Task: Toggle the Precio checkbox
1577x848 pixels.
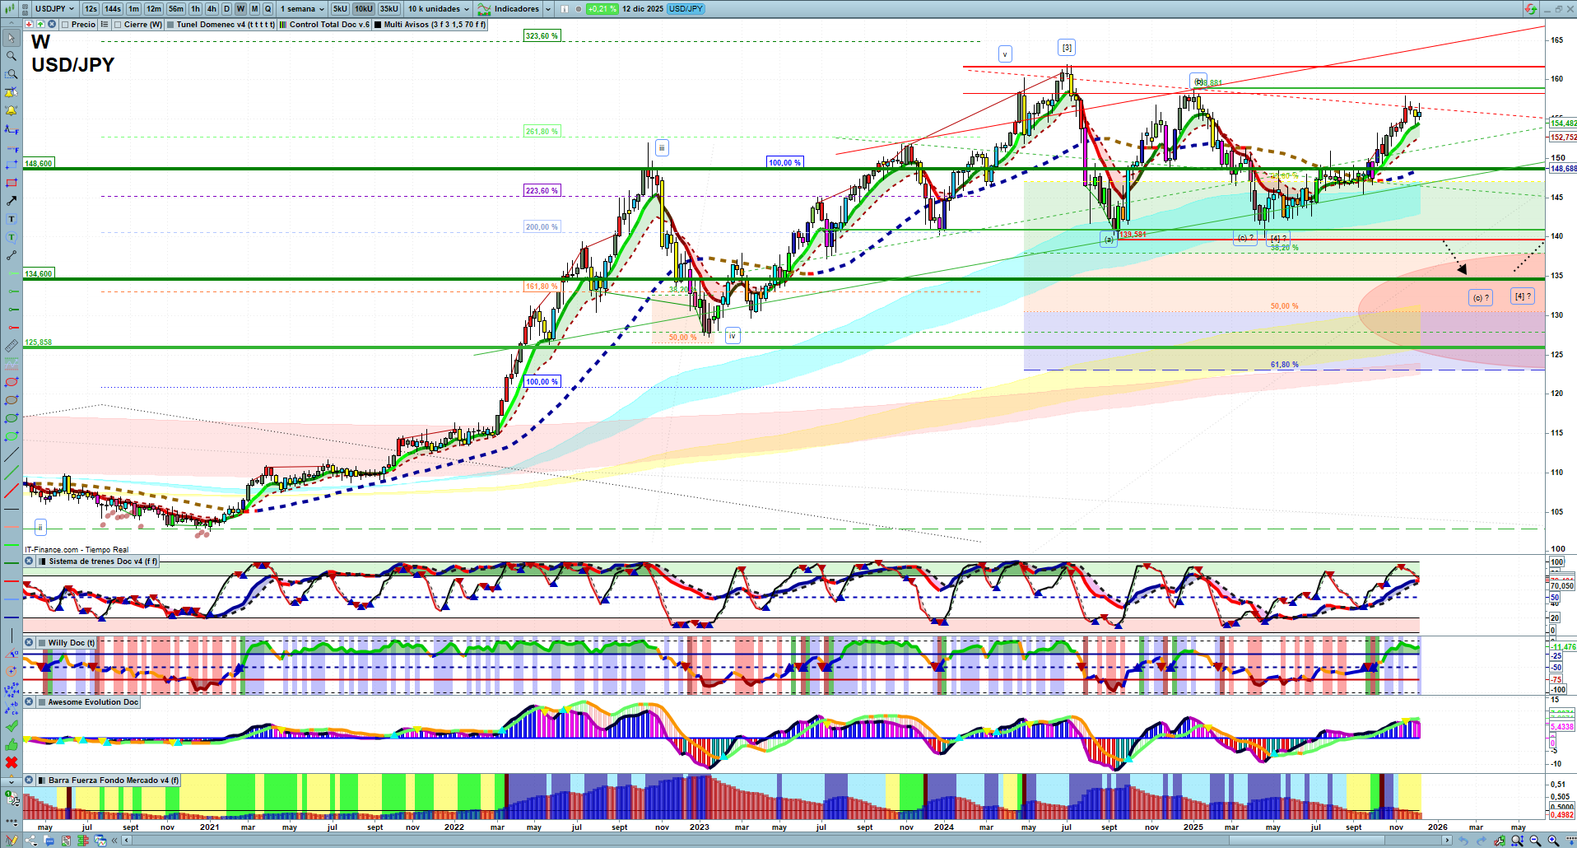Action: [x=65, y=25]
